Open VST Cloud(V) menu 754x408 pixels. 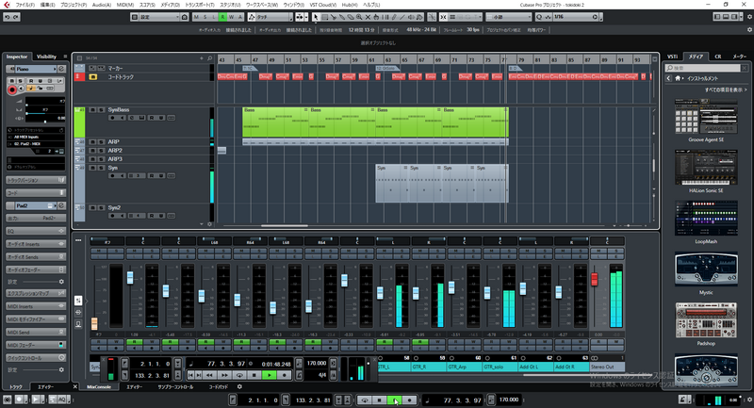point(322,5)
